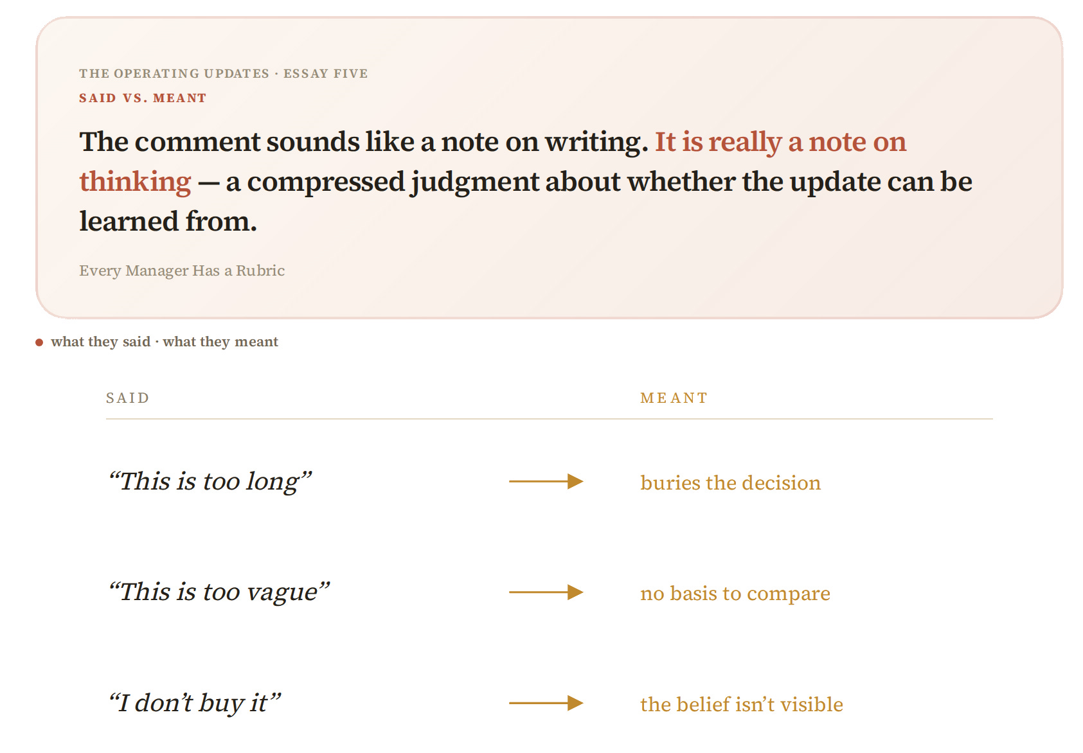Click "Every Manager Has a Rubric" subtitle
This screenshot has height=753, width=1083.
tap(182, 270)
